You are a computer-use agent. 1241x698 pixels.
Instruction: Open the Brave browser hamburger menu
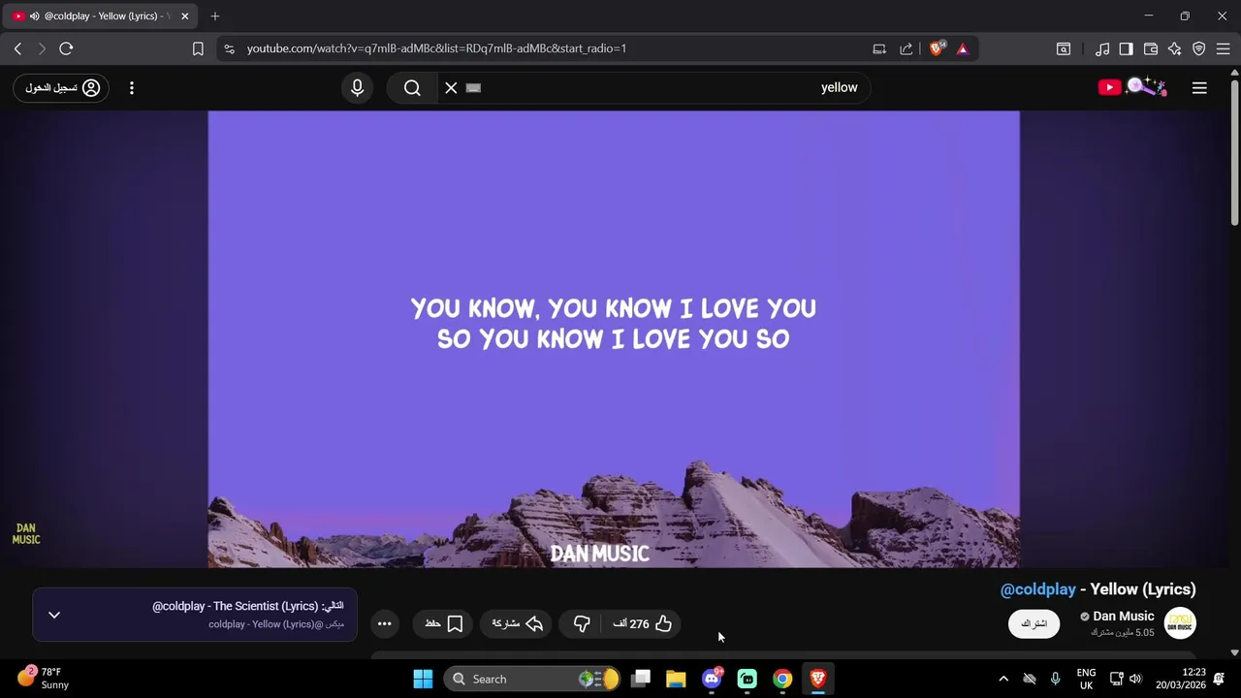tap(1223, 48)
